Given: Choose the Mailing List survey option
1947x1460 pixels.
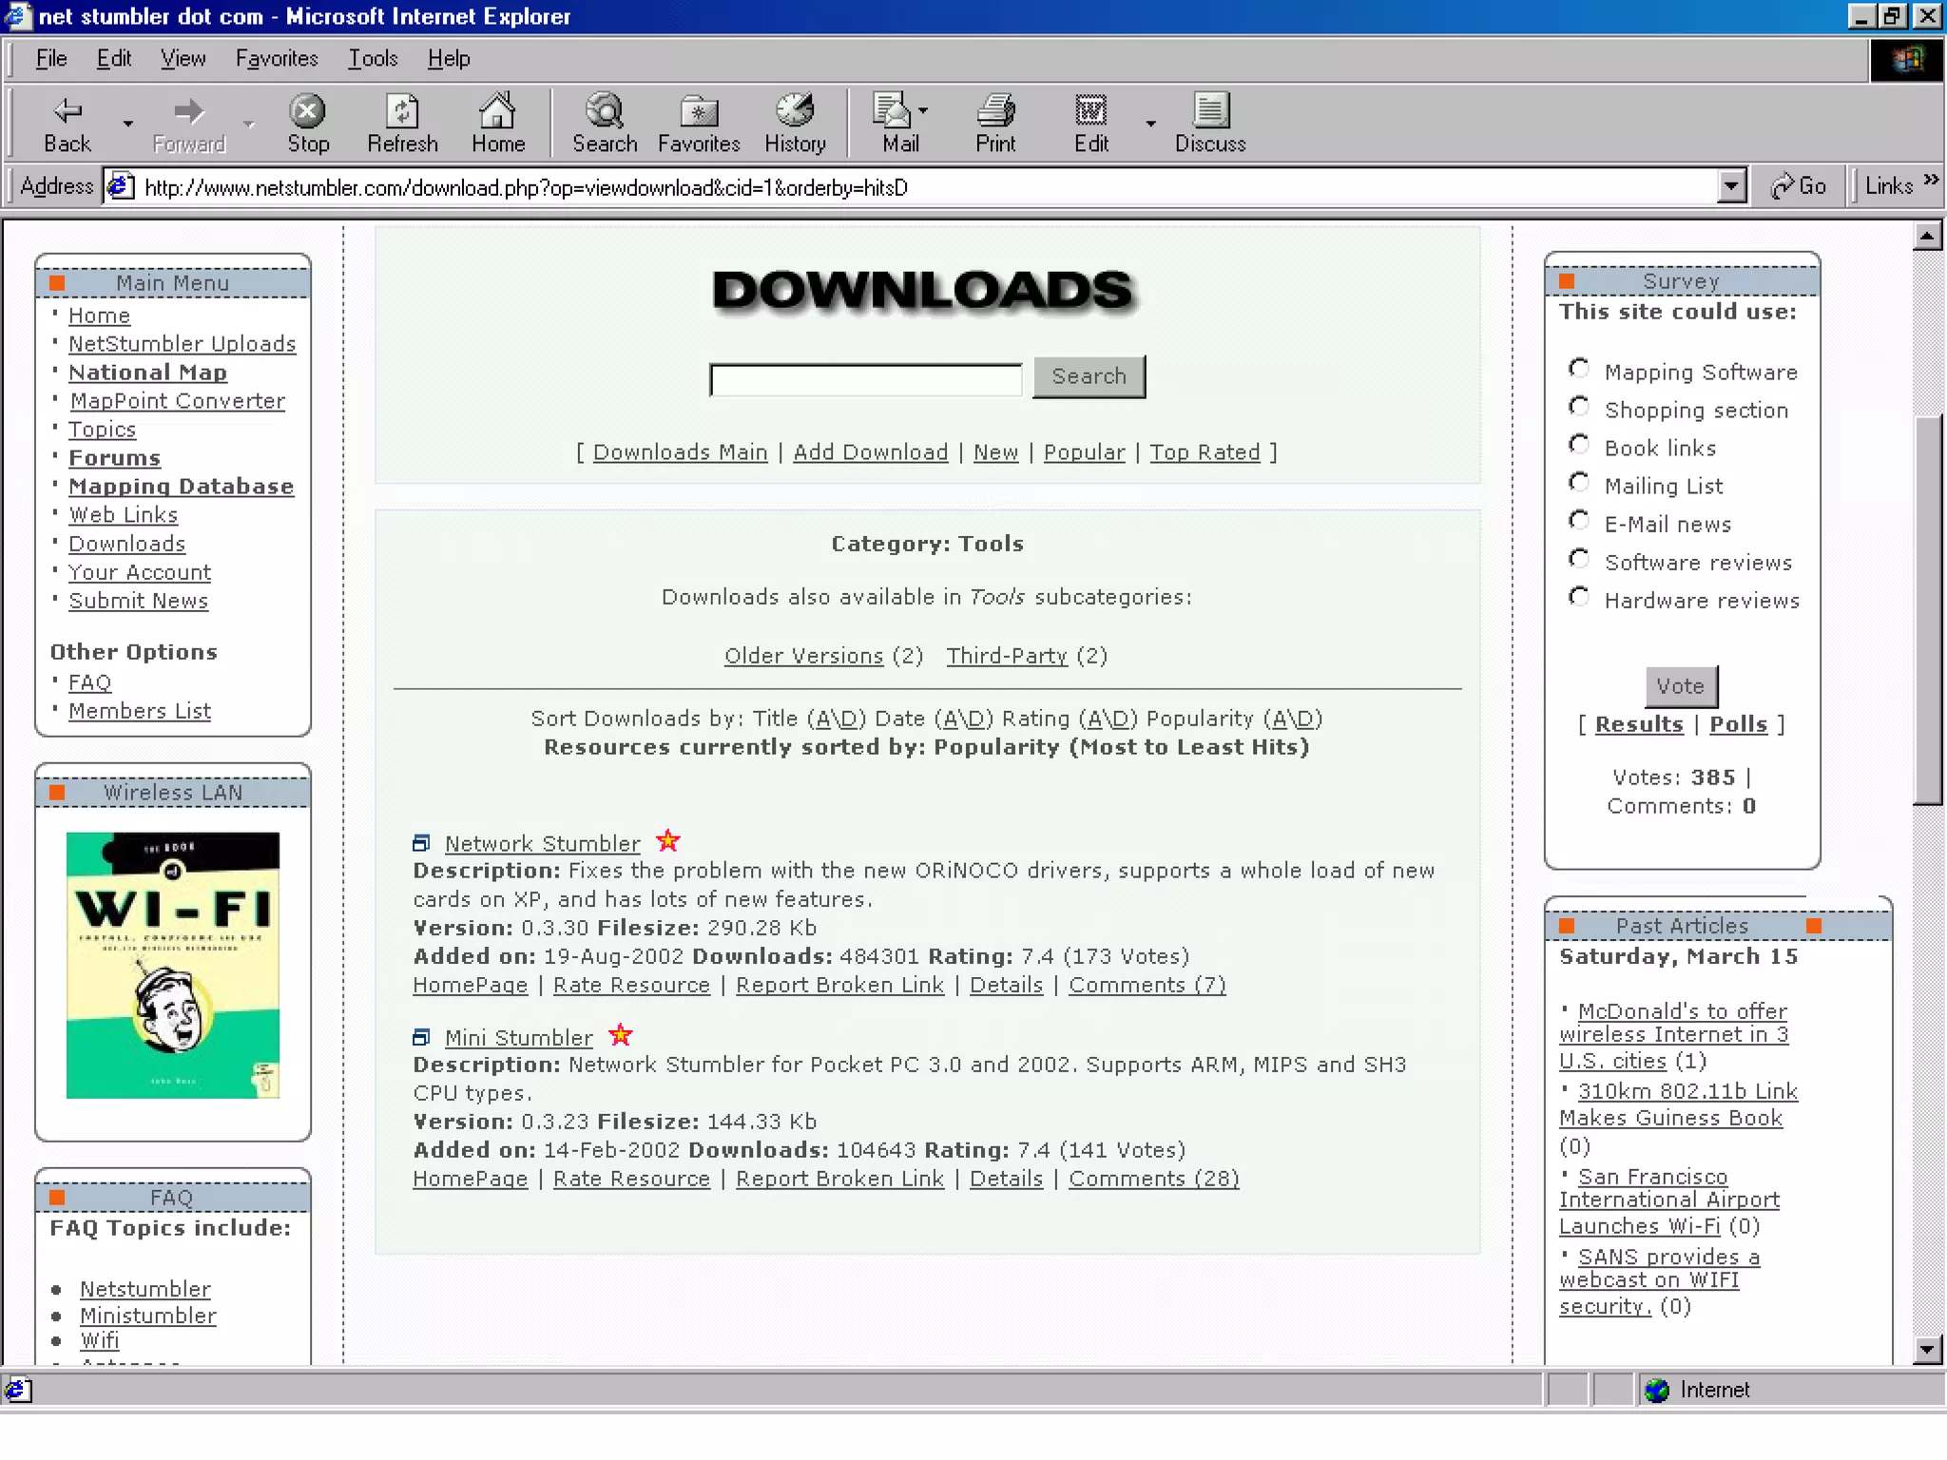Looking at the screenshot, I should click(1579, 483).
